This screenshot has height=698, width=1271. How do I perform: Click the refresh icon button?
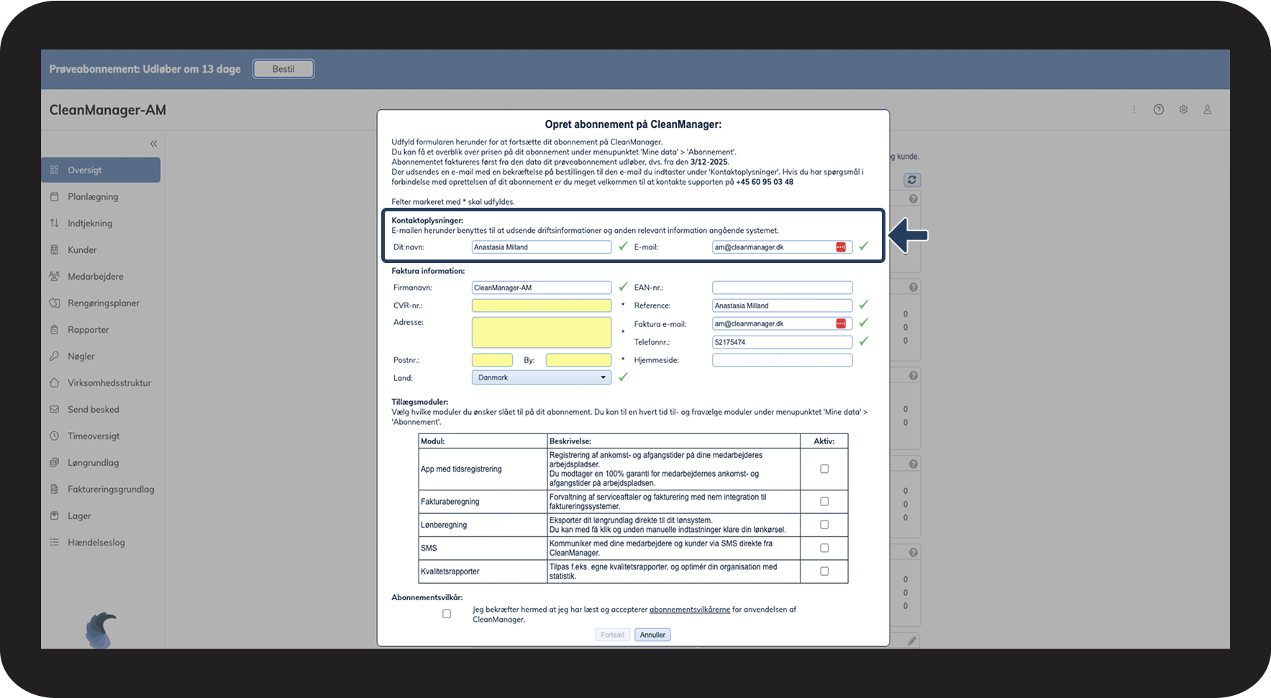pos(912,180)
